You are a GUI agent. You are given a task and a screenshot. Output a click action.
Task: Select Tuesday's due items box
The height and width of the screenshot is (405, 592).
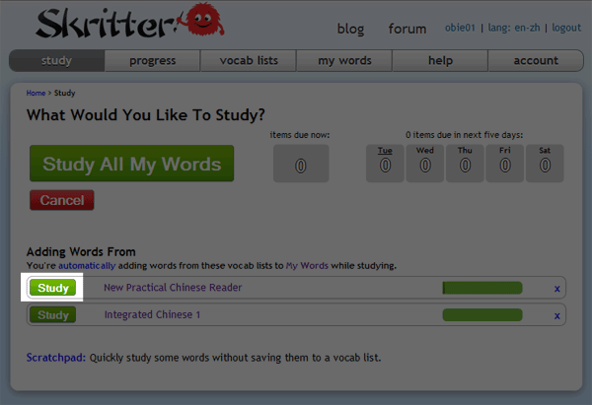[385, 163]
